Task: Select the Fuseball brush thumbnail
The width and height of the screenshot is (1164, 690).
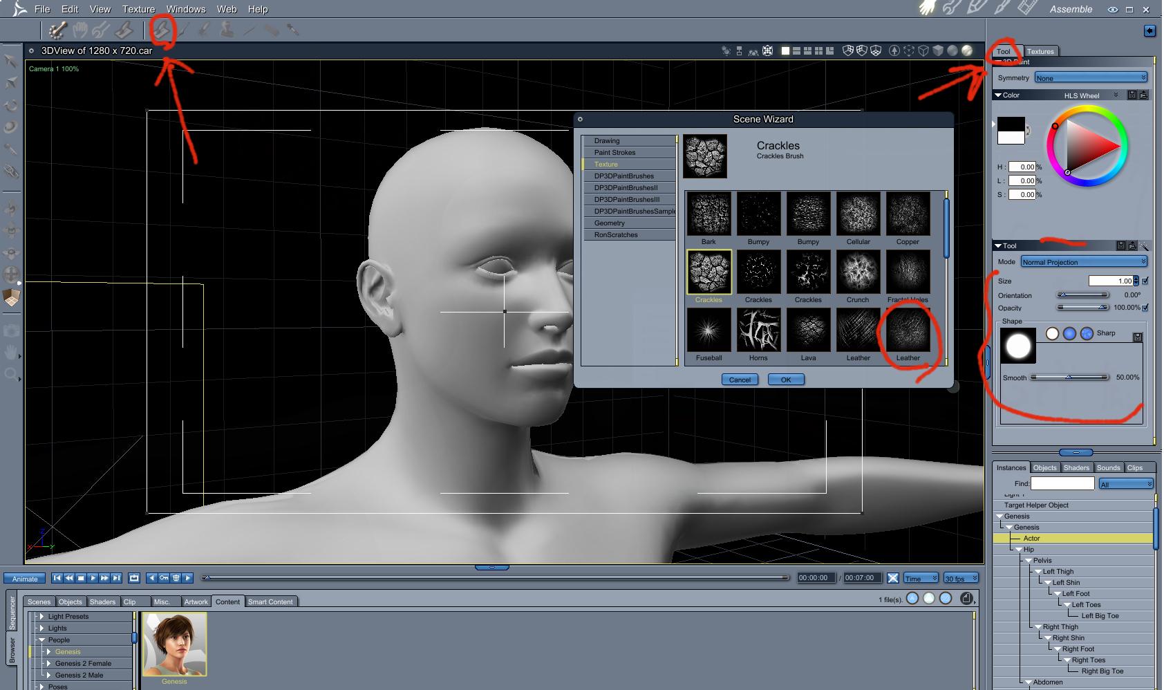Action: [x=708, y=330]
